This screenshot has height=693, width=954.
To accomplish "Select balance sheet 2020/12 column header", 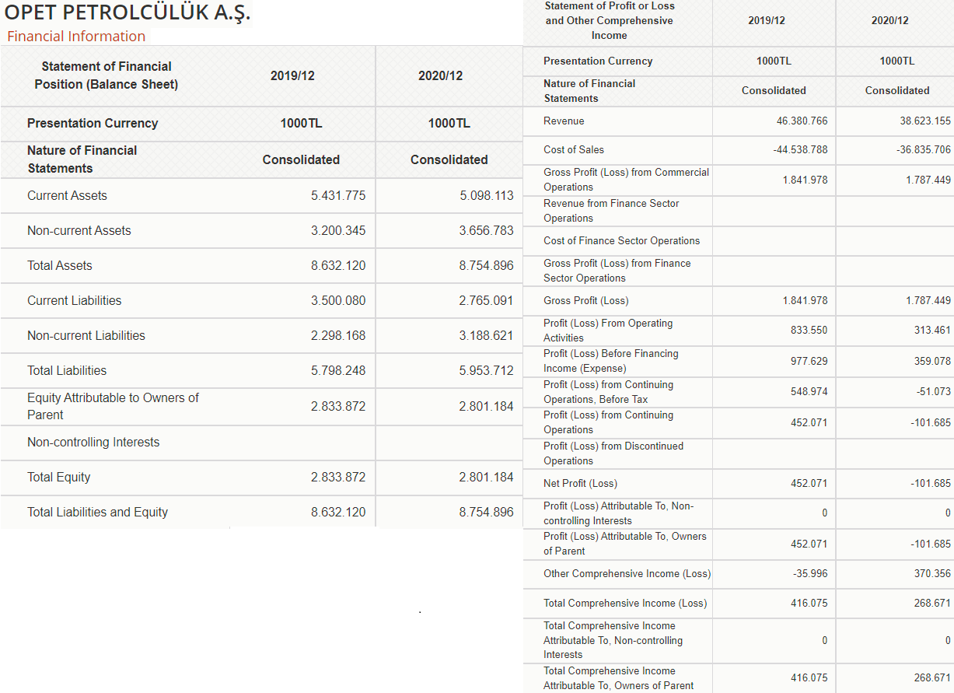I will coord(440,75).
